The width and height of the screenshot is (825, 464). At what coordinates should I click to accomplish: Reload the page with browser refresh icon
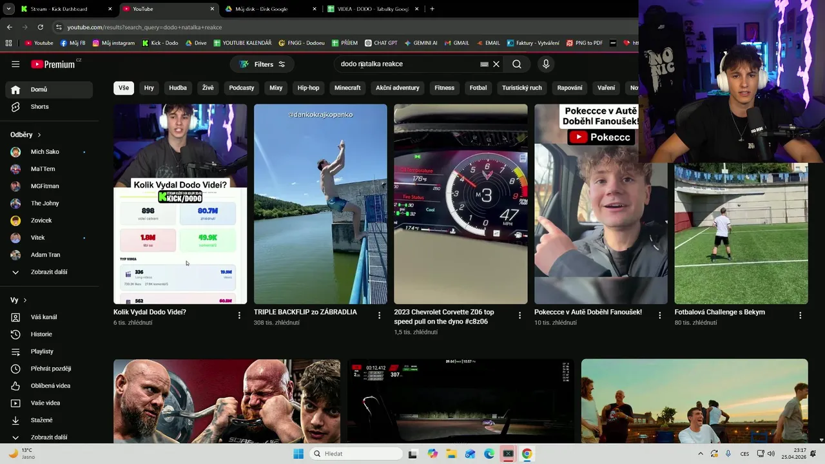(x=41, y=27)
